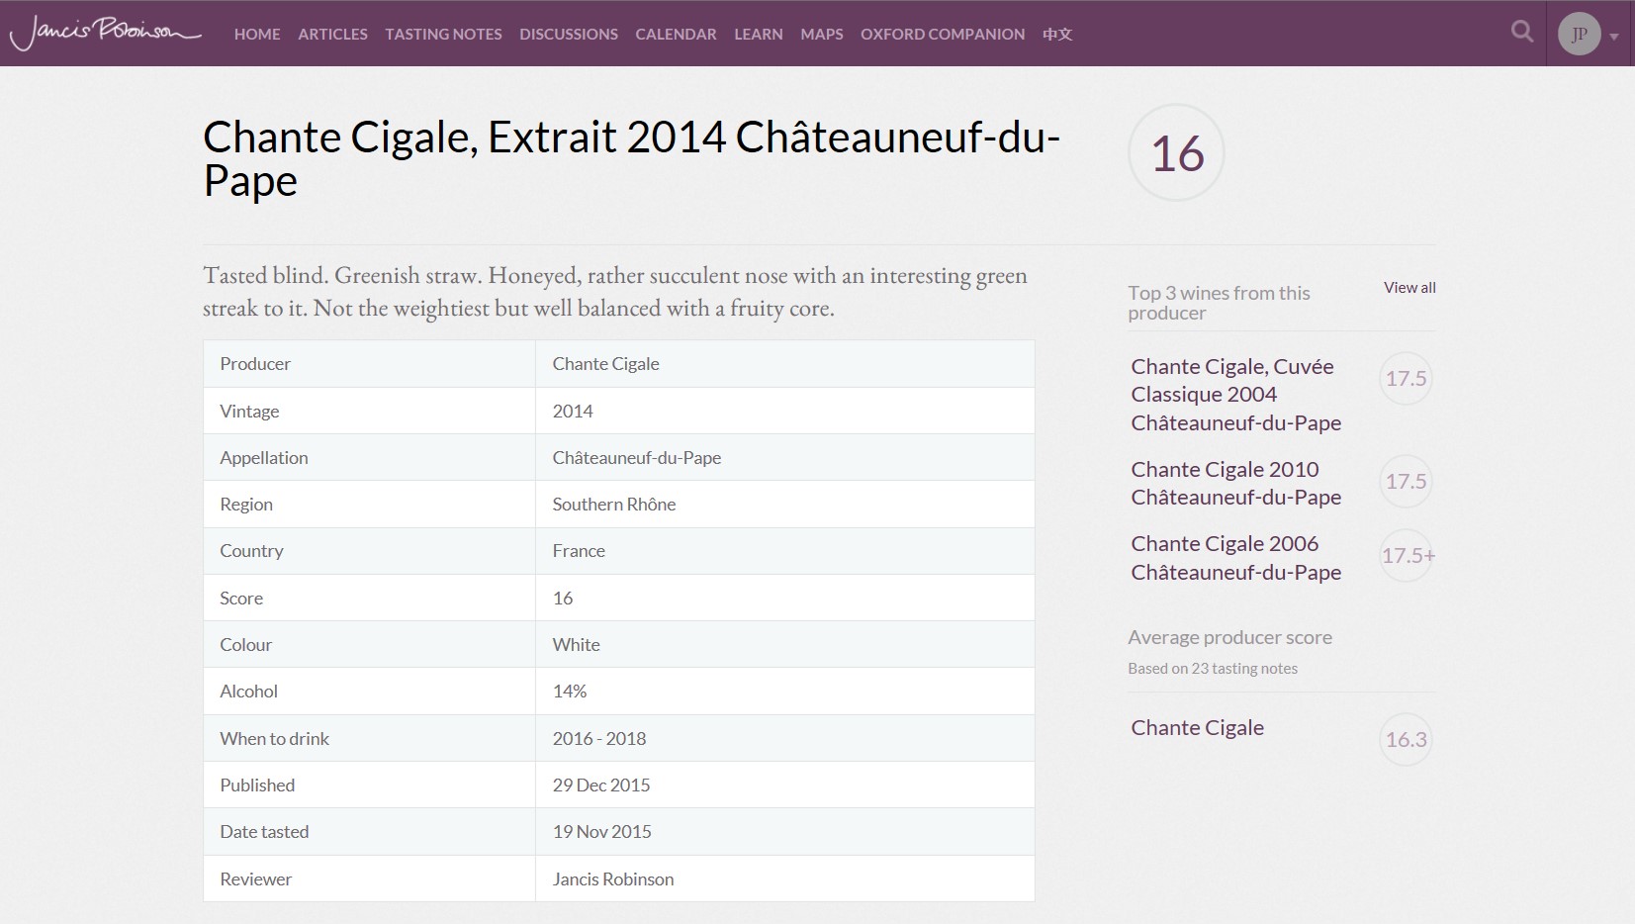Click the 14% alcohol value
The height and width of the screenshot is (924, 1635).
(x=570, y=691)
